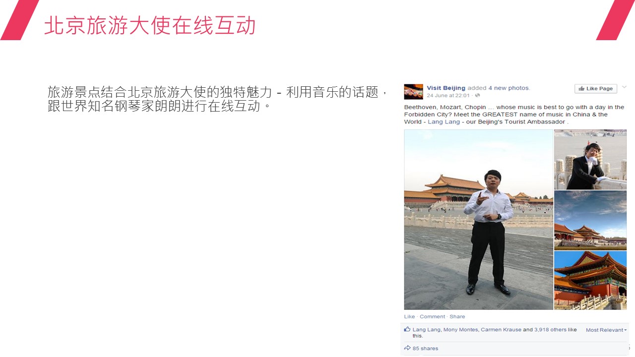This screenshot has width=635, height=357.
Task: Click the globe public-audience icon
Action: (x=477, y=95)
